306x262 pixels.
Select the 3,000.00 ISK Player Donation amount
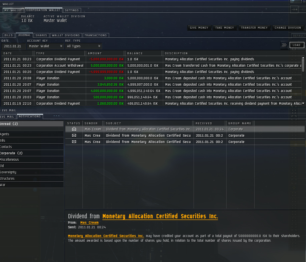pyautogui.click(x=114, y=78)
